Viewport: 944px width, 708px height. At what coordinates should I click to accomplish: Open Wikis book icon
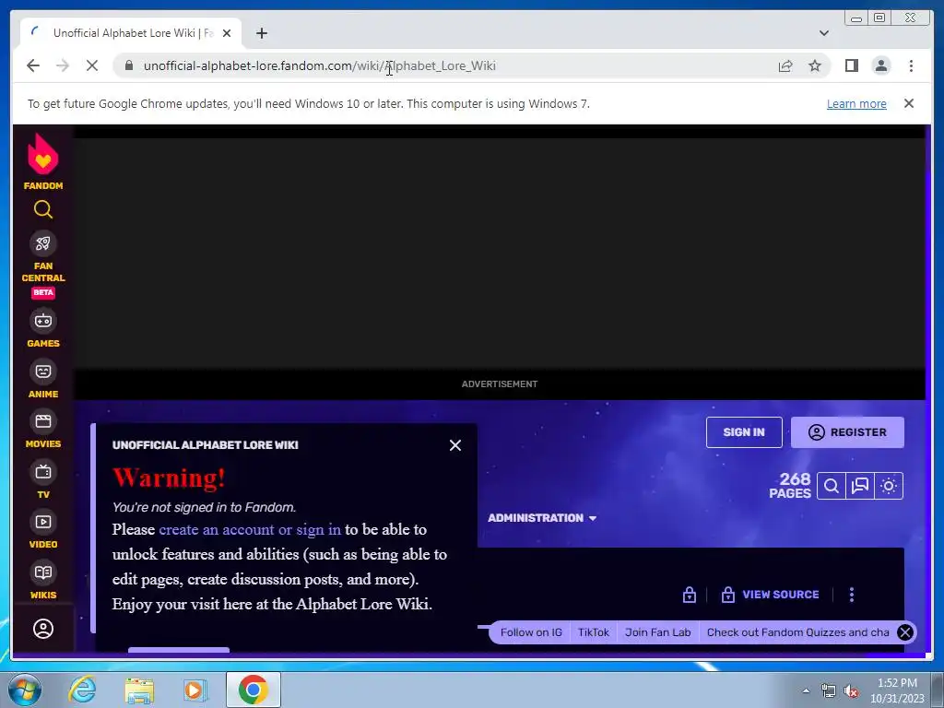click(42, 572)
